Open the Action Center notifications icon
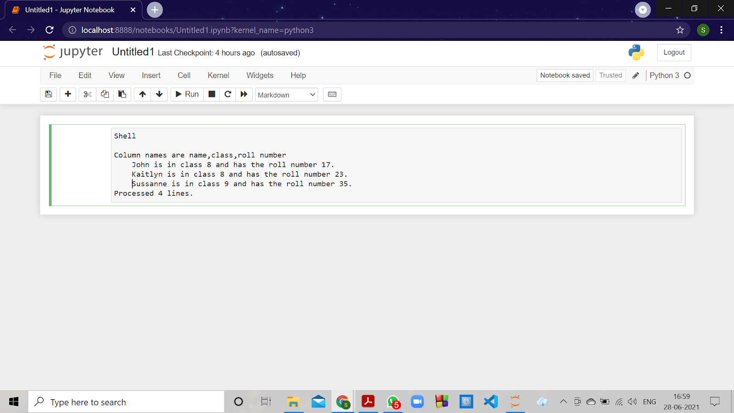 pyautogui.click(x=715, y=402)
